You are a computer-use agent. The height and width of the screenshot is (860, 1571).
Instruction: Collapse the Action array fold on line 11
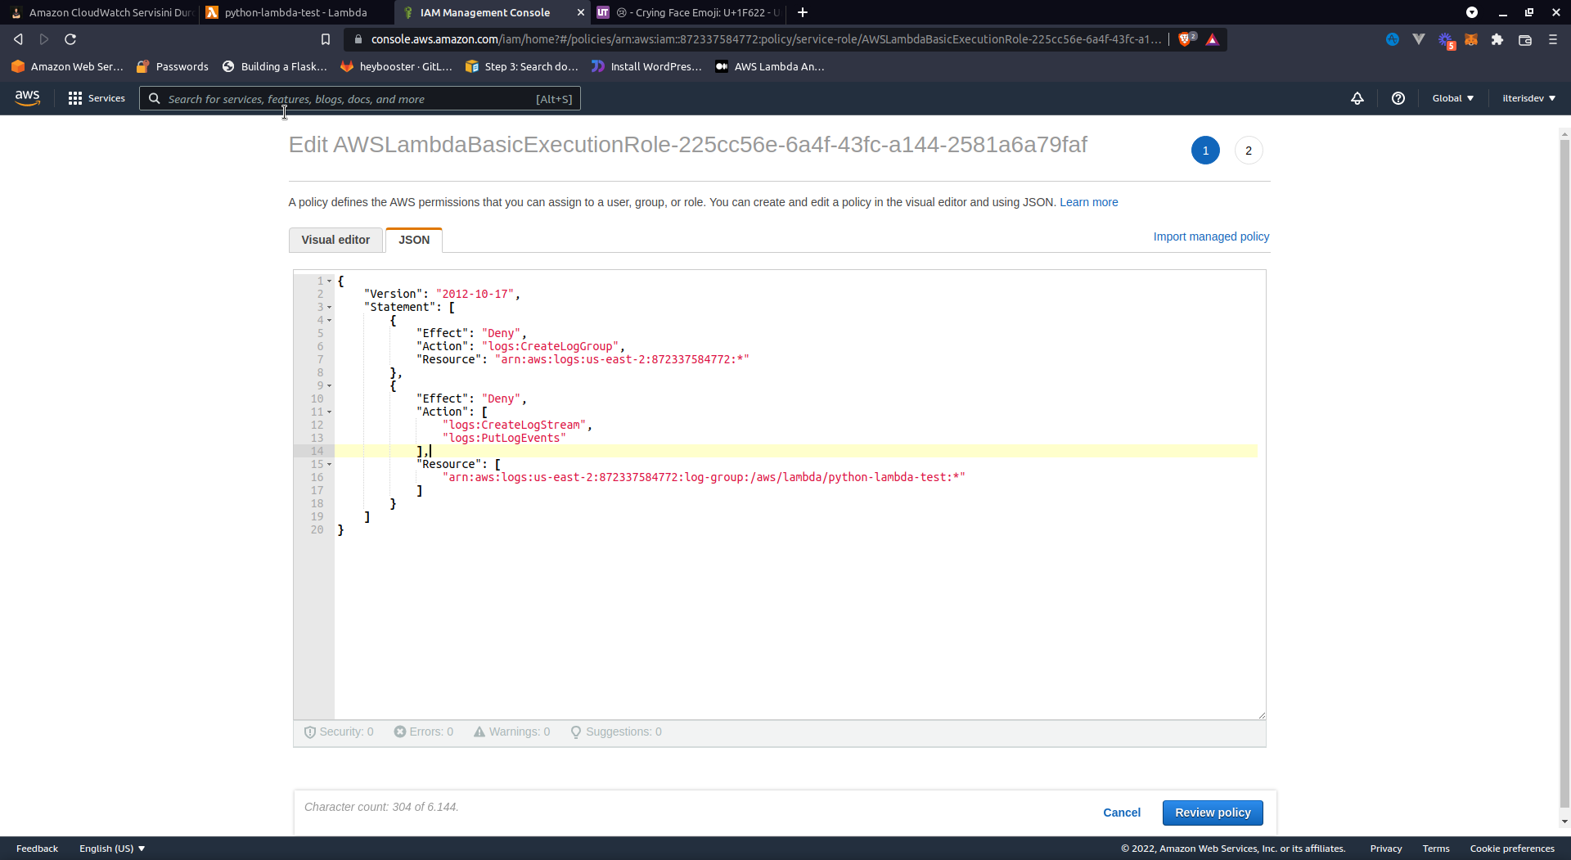pos(330,412)
